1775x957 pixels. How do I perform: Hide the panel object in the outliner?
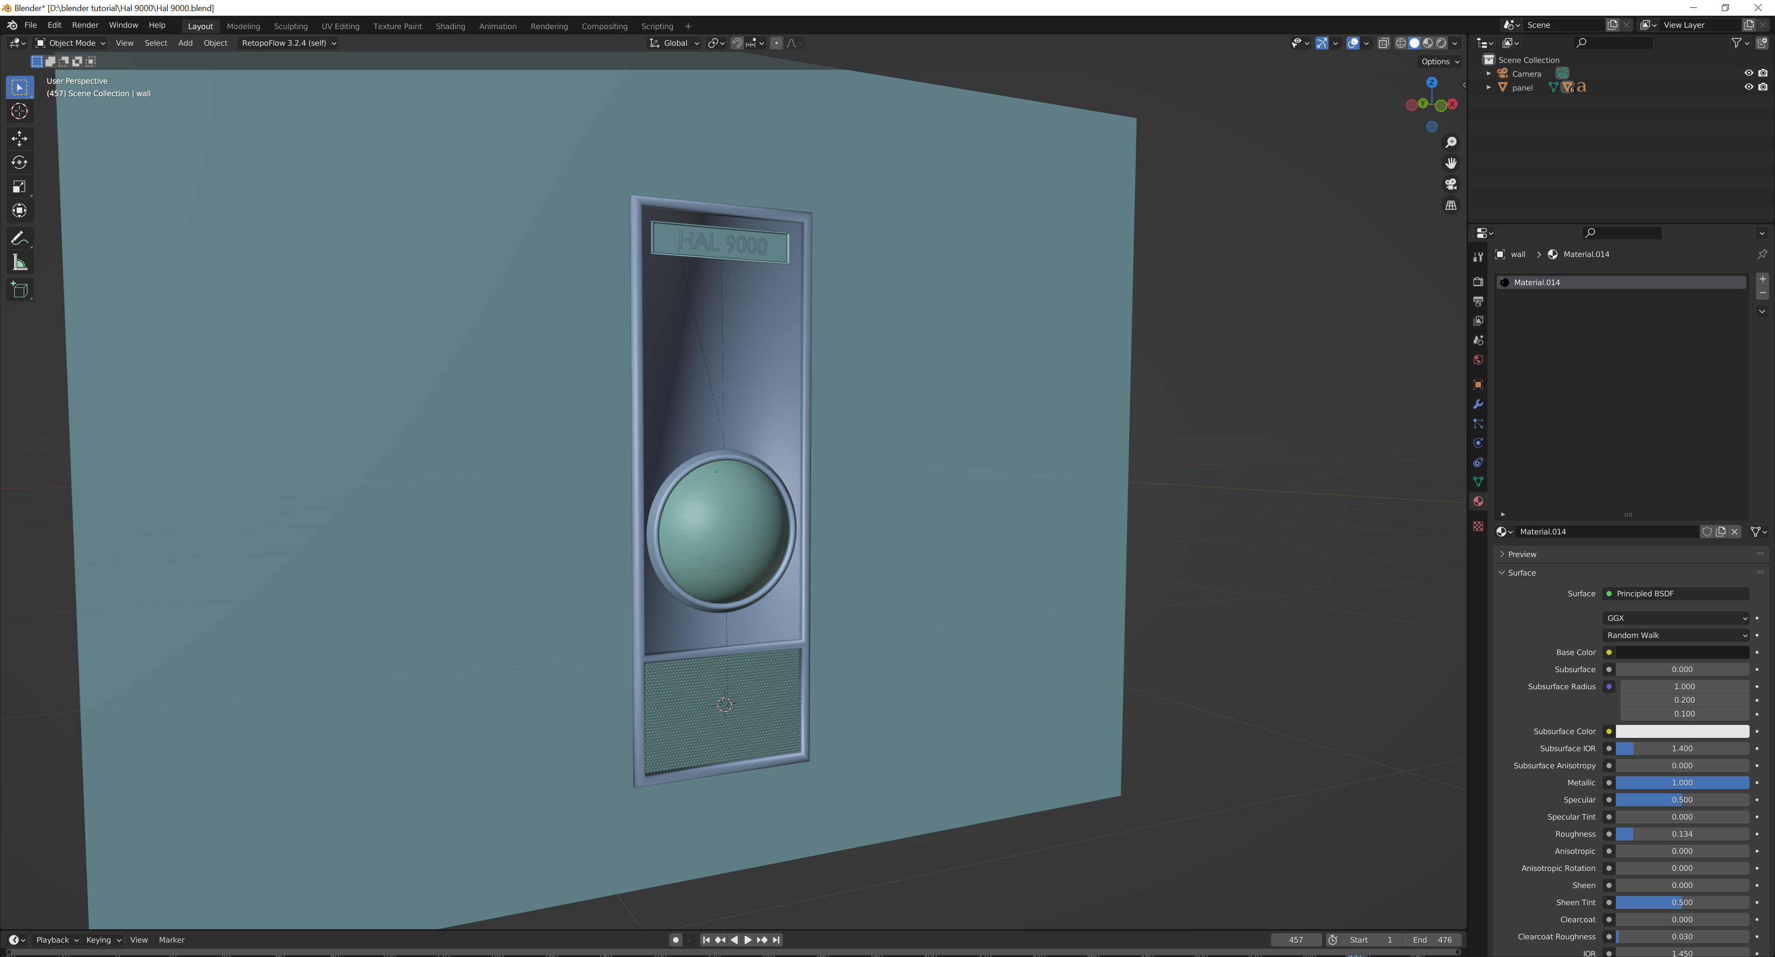(x=1748, y=87)
